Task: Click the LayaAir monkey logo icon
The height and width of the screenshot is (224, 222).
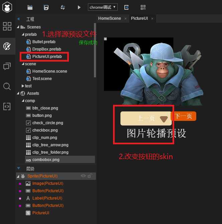Action: click(7, 7)
